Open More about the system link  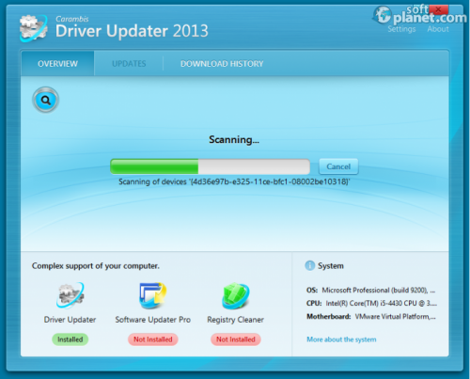tap(341, 340)
